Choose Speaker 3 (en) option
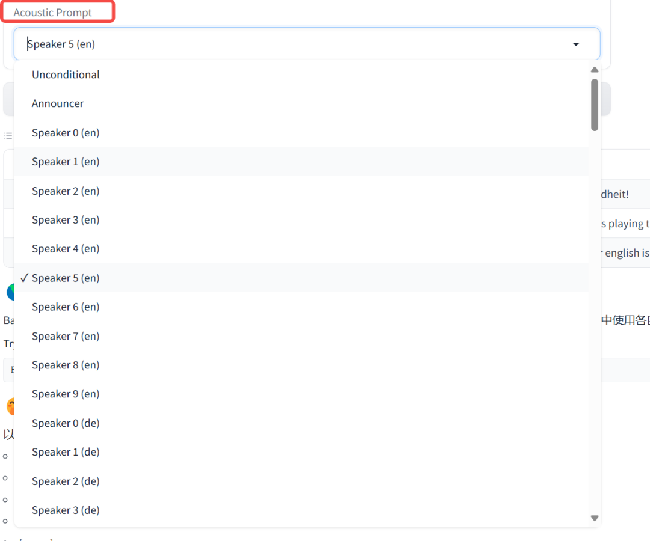Image resolution: width=650 pixels, height=541 pixels. (x=66, y=220)
